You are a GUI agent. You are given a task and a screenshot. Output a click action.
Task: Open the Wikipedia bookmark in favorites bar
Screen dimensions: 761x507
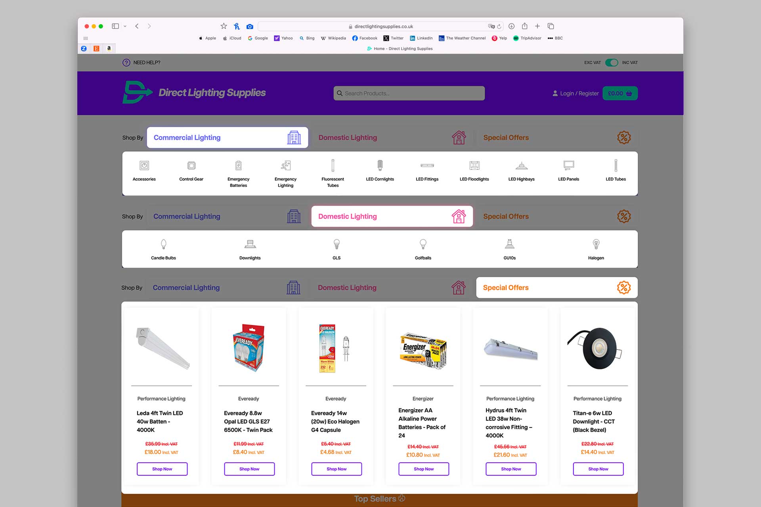click(333, 38)
